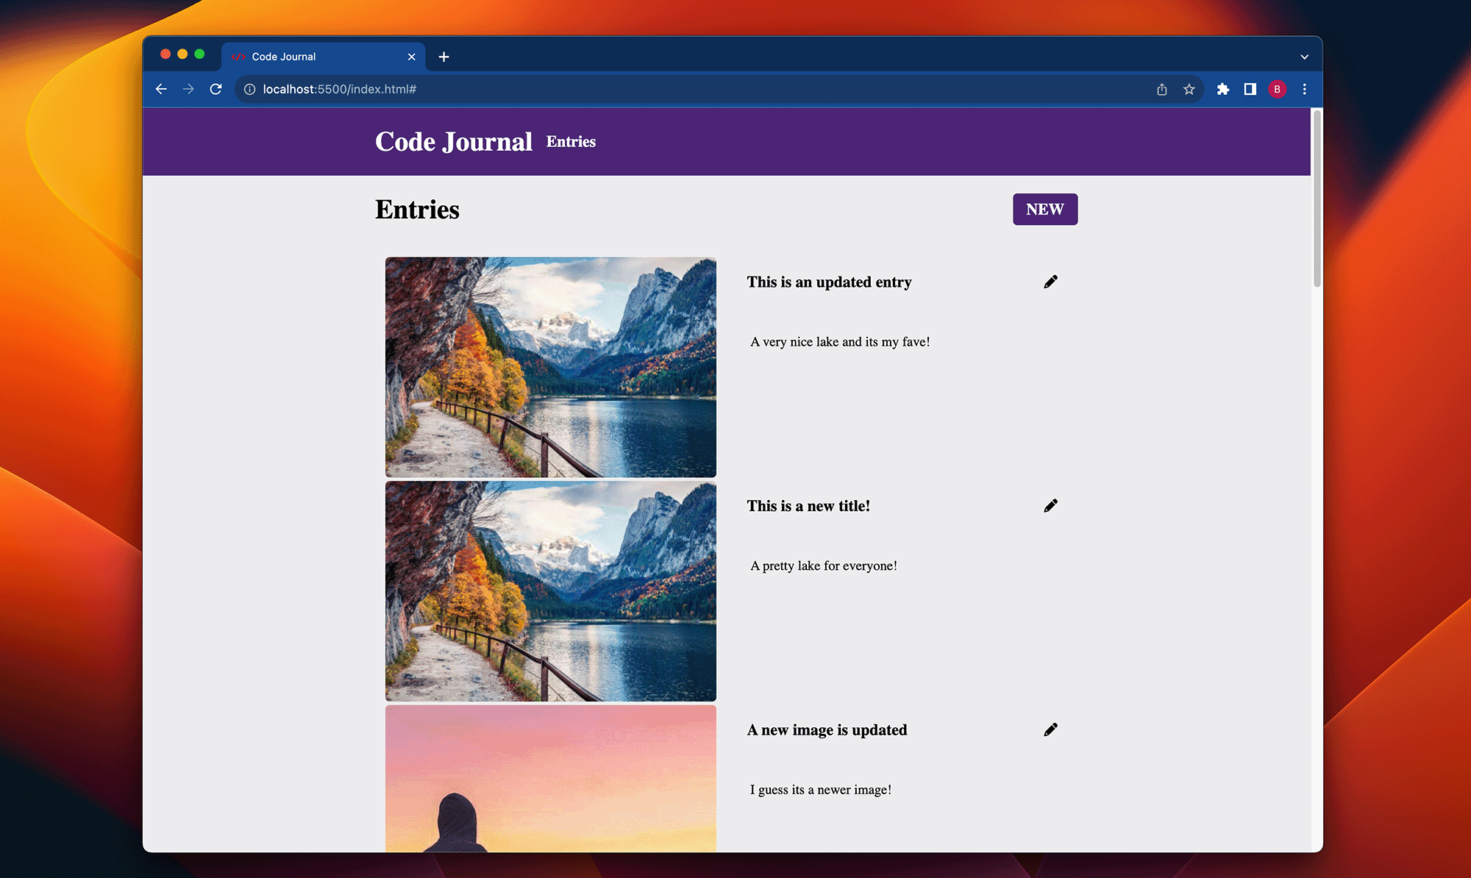
Task: Create a new entry with NEW button
Action: pos(1045,210)
